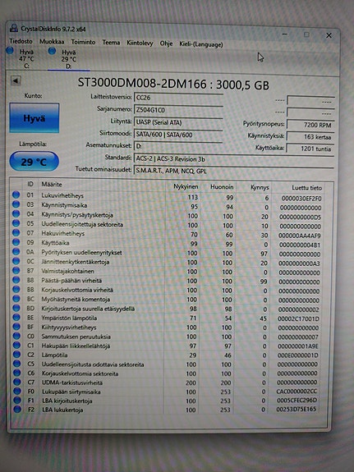The image size is (354, 472).
Task: Click status icon for C5 row
Action: coord(17,364)
